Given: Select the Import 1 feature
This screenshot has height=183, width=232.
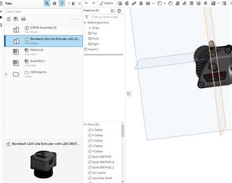Looking at the screenshot, I should click(92, 49).
